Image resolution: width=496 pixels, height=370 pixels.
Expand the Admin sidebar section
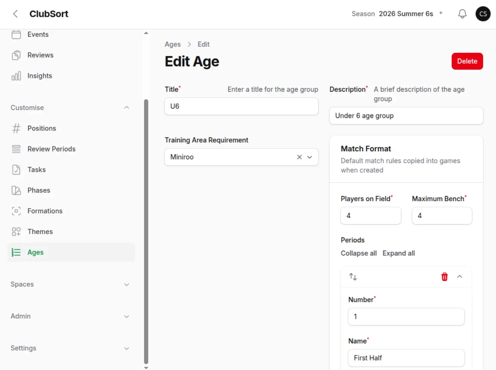coord(127,316)
